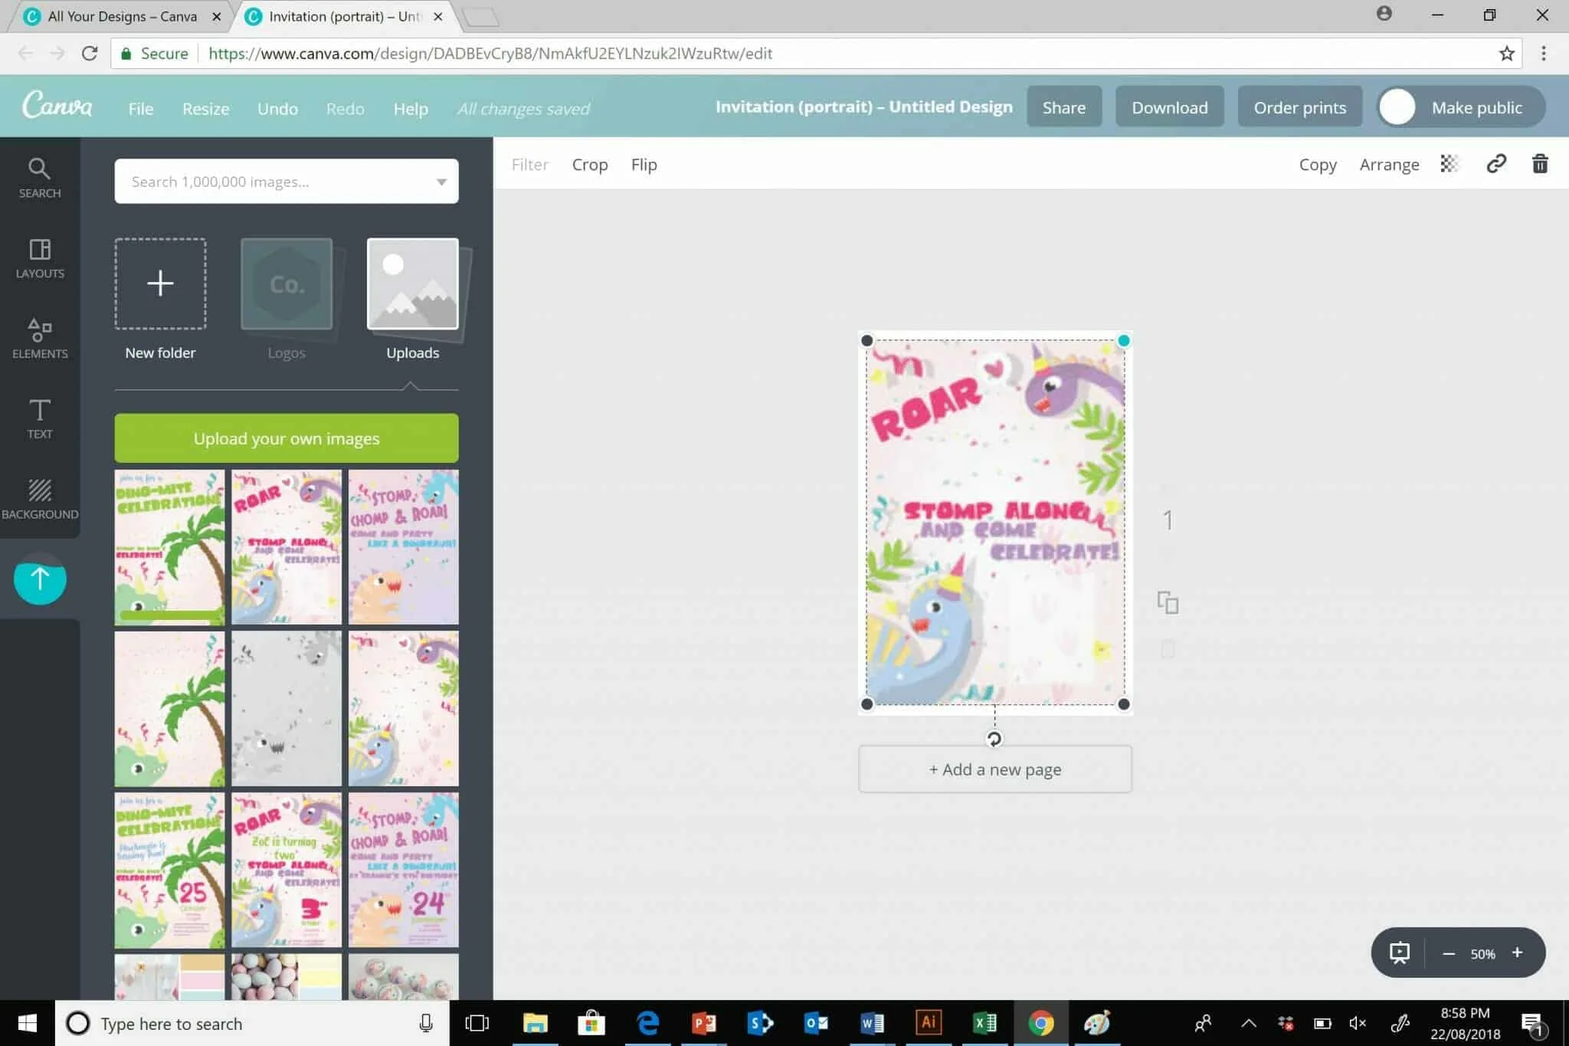Click the copy page icon beside canvas
Screen dimensions: 1569x1046
pos(1168,602)
